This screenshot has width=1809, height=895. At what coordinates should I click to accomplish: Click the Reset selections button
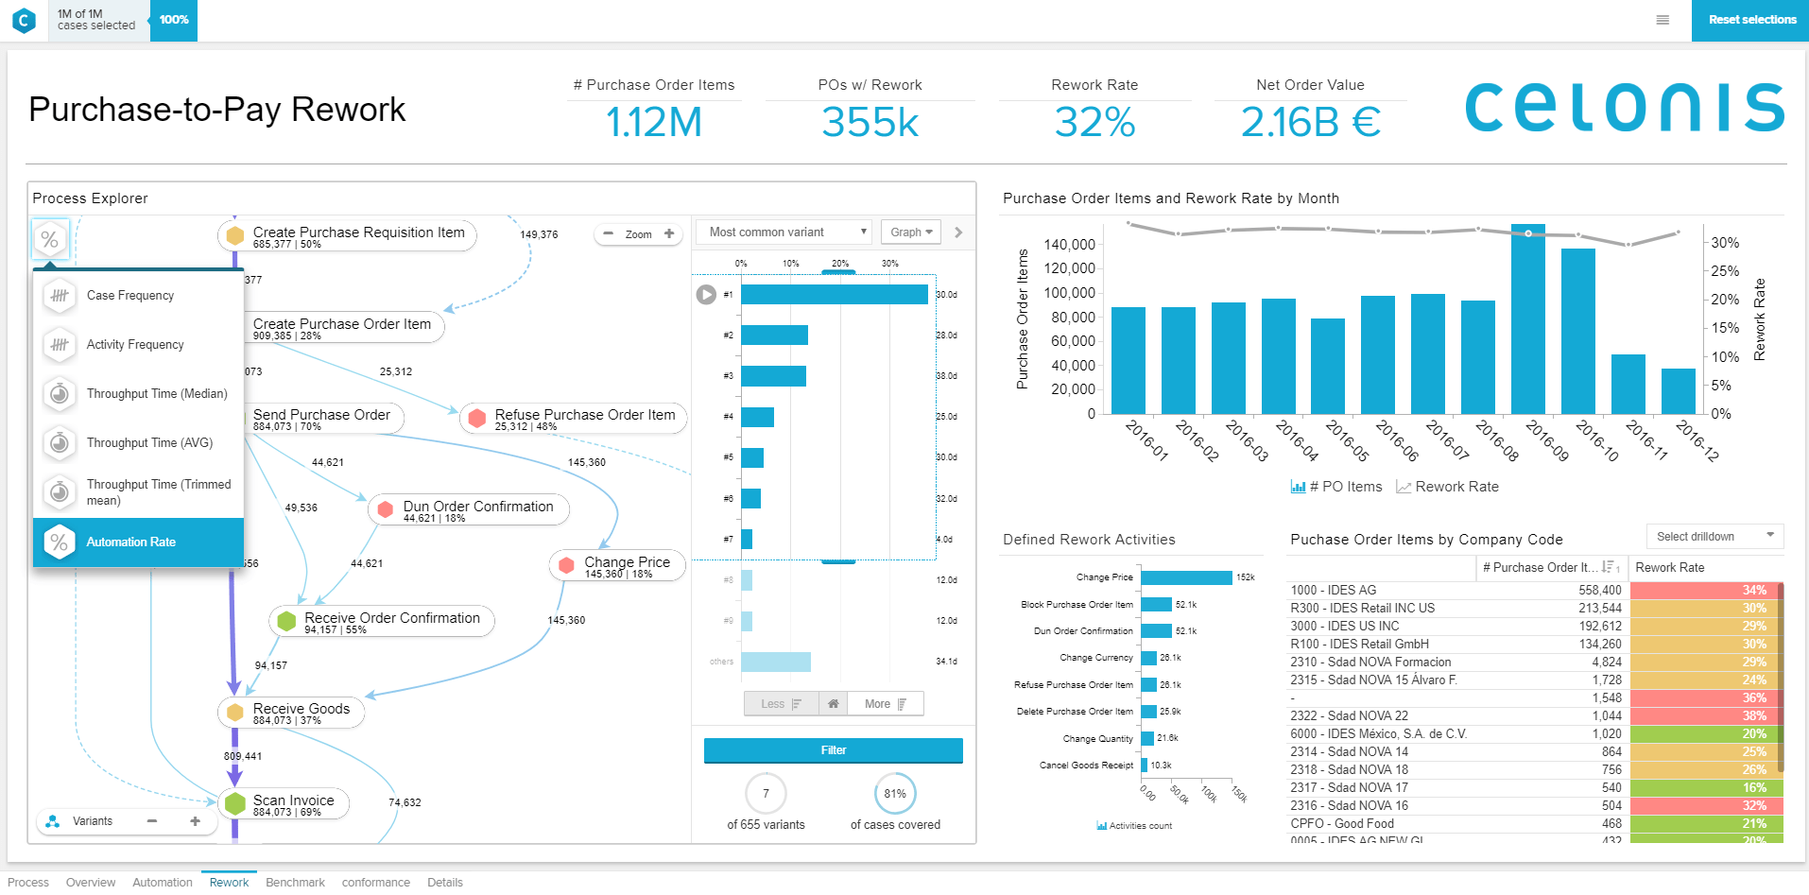(1750, 20)
